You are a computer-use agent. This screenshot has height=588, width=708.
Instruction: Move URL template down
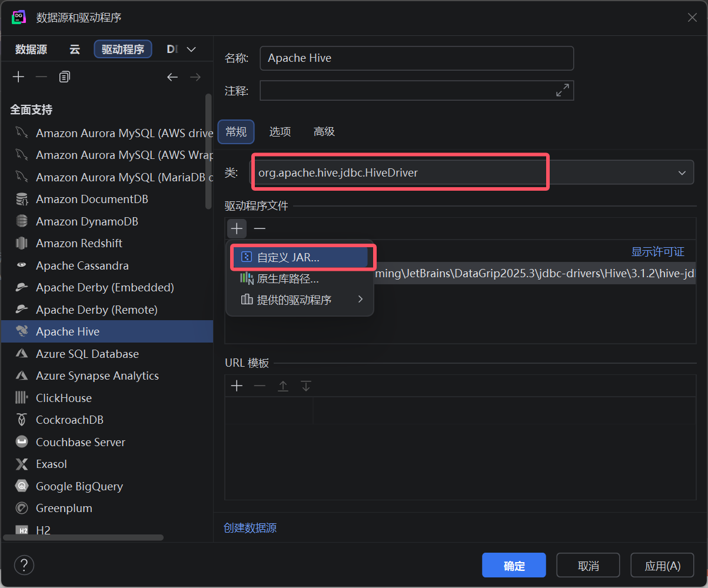306,386
